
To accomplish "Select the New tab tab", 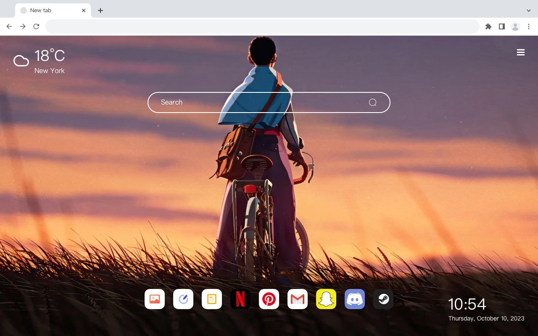I will [x=53, y=10].
